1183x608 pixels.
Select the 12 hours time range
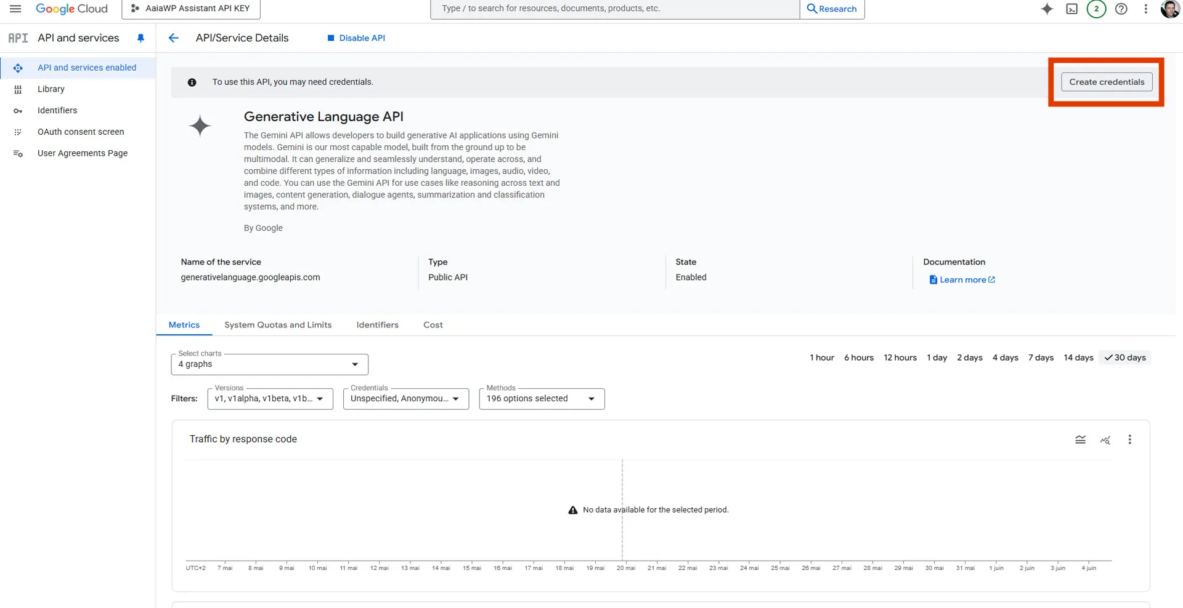900,358
